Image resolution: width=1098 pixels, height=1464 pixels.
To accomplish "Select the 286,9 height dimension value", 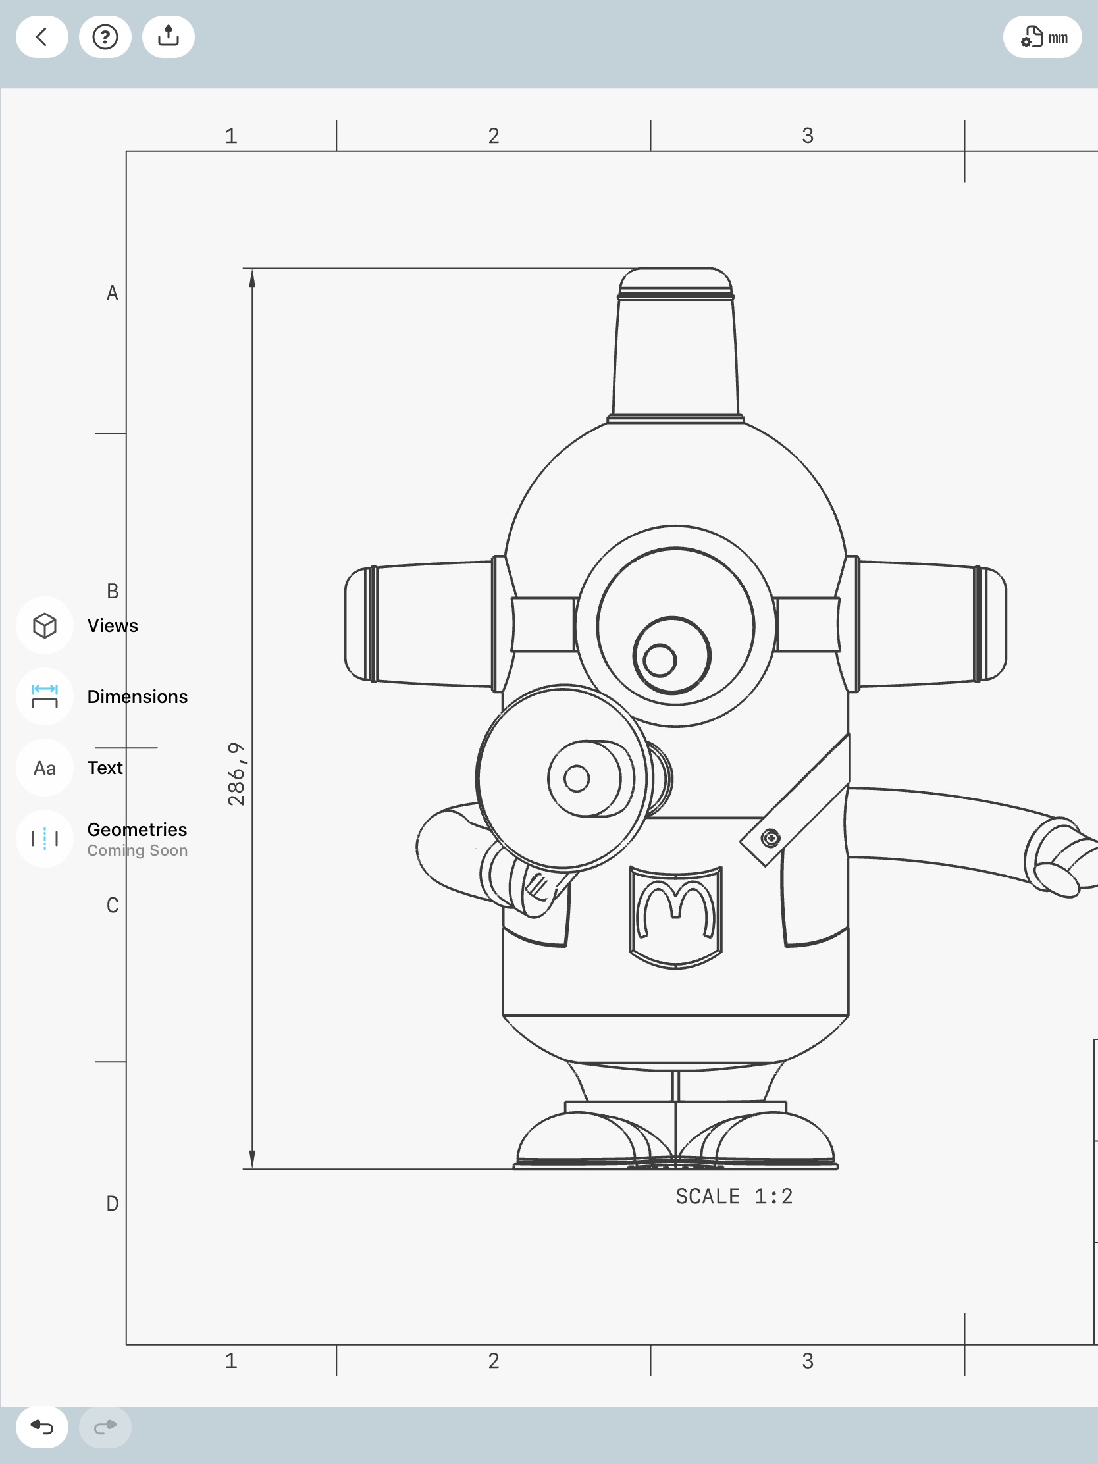I will pyautogui.click(x=236, y=773).
